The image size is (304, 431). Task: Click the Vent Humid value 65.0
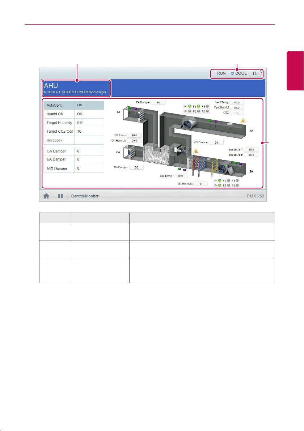[237, 108]
